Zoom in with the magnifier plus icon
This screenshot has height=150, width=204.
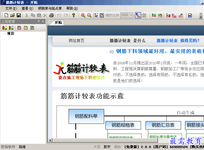pyautogui.click(x=83, y=15)
